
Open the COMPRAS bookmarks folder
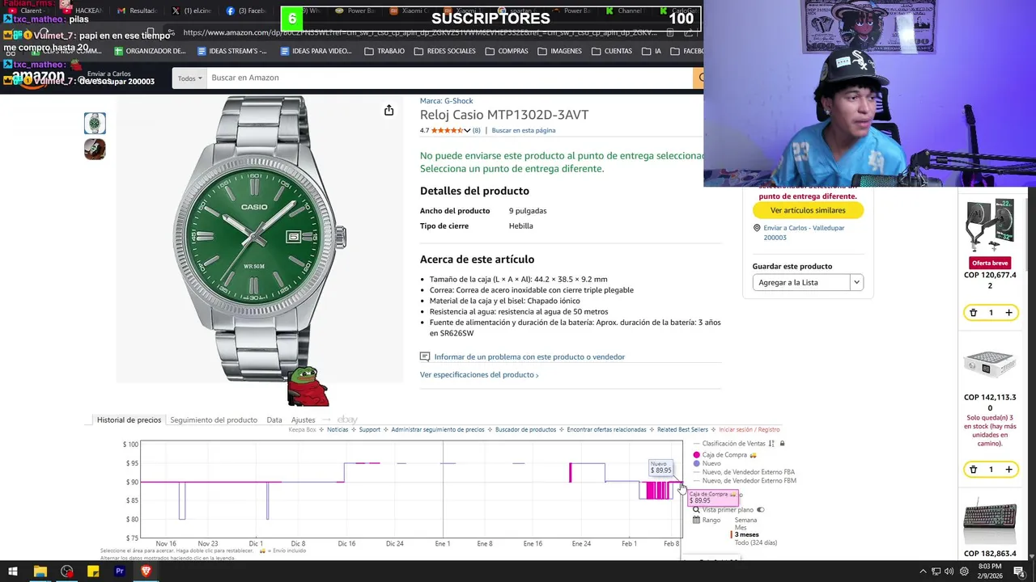coord(507,51)
